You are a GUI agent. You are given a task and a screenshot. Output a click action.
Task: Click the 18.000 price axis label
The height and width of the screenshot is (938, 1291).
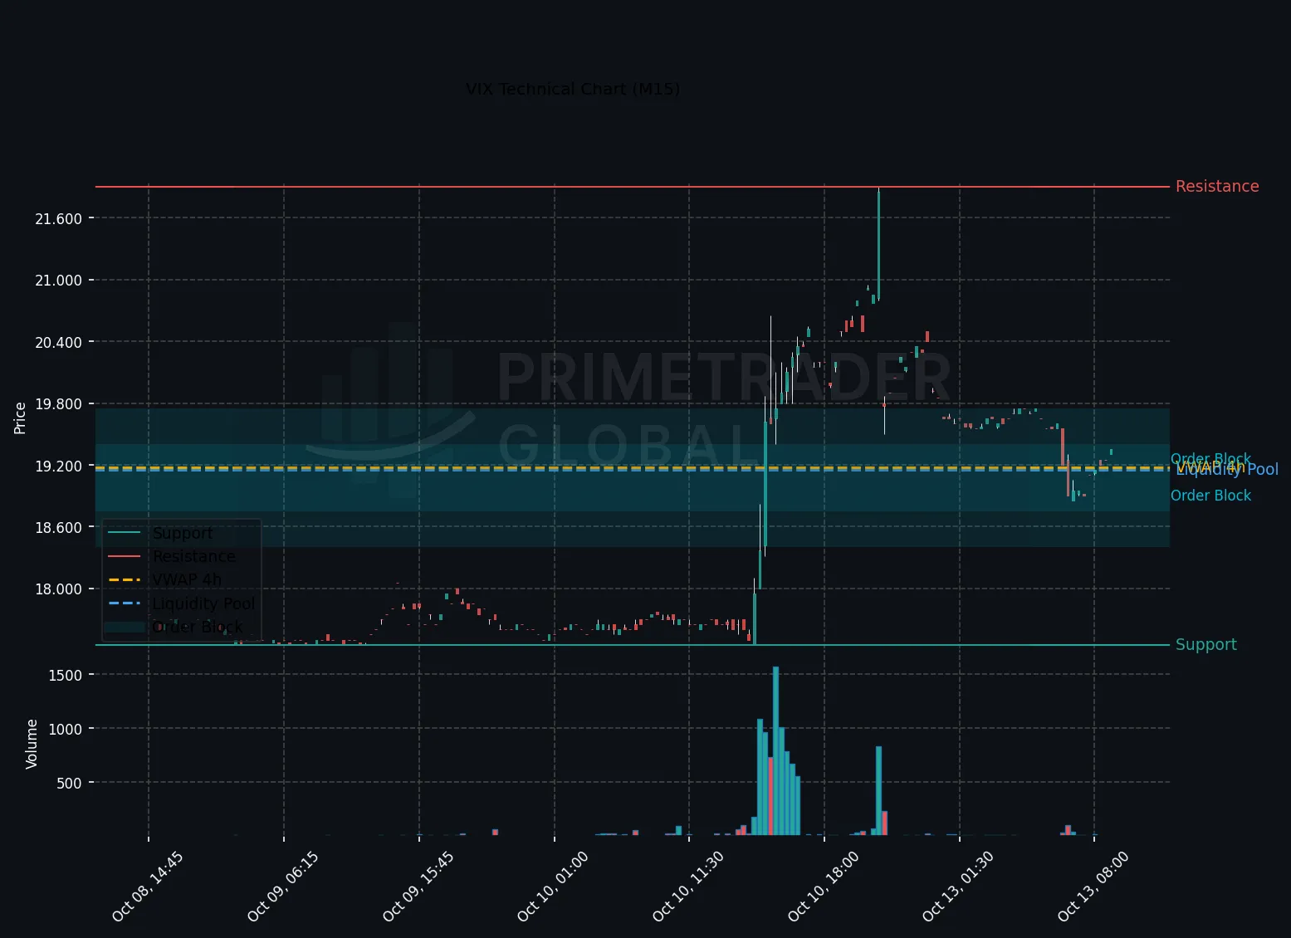point(58,589)
